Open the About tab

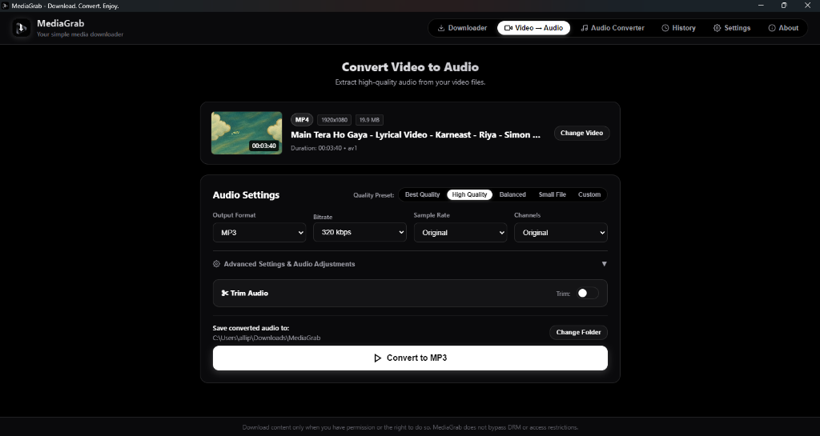click(x=783, y=28)
